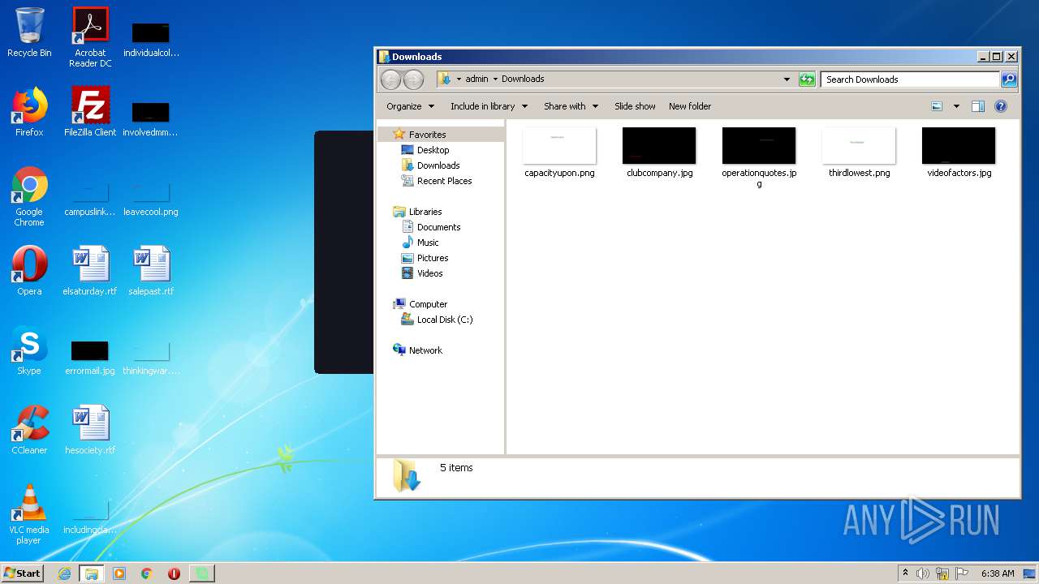Show hidden system tray icons

coord(905,573)
